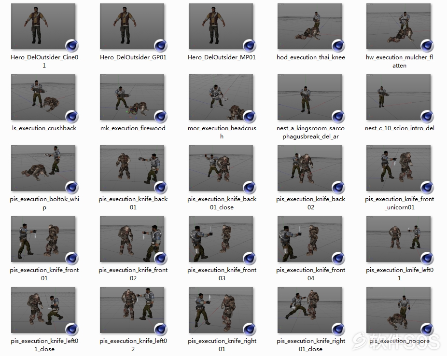This screenshot has height=356, width=447.
Task: Select pis_execution_knife_front_unicorn01 thumbnail
Action: click(x=399, y=168)
